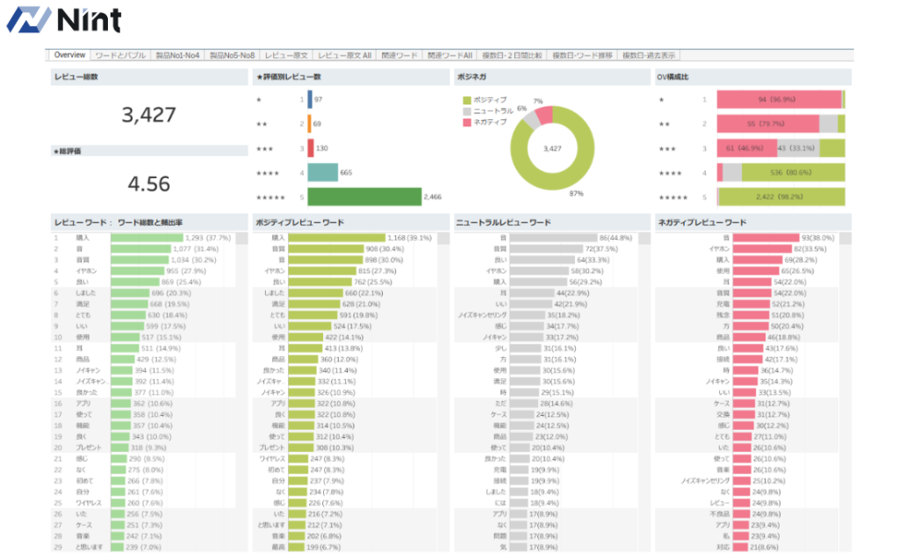
Task: Open the 製品No1-No4 tab
Action: 177,54
